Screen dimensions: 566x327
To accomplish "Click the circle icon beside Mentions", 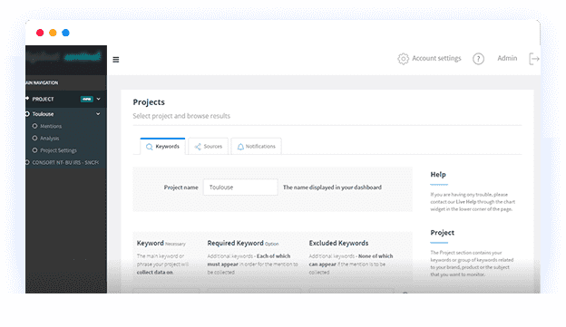I will [35, 126].
